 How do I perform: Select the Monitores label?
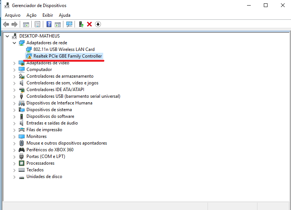tap(37, 136)
